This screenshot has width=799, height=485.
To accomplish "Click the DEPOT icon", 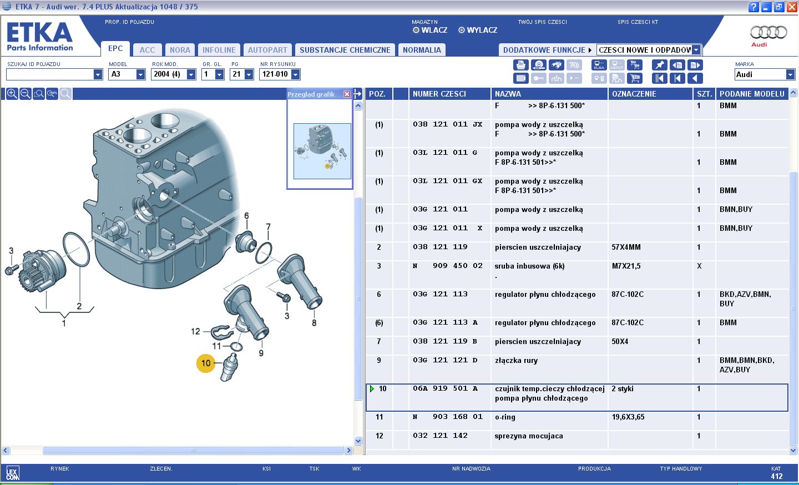I will pyautogui.click(x=617, y=65).
